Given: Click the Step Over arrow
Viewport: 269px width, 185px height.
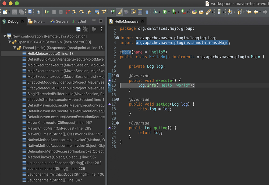Looking at the screenshot, I should (x=81, y=12).
